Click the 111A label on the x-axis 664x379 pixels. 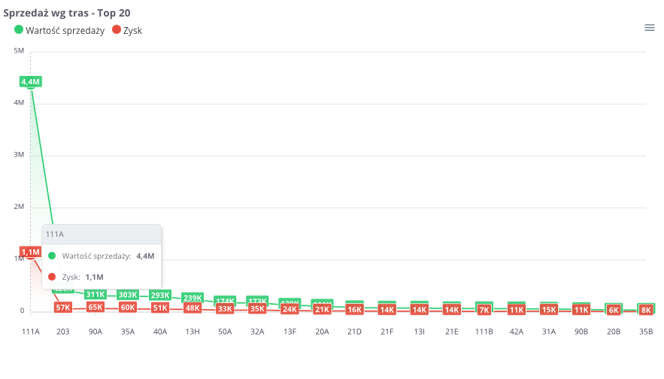click(31, 331)
